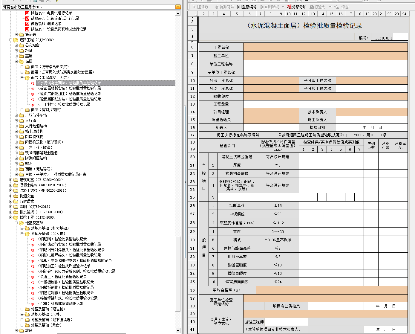This screenshot has height=334, width=415.
Task: Open dropdown arrow next to 报验表
Action: click(330, 7)
